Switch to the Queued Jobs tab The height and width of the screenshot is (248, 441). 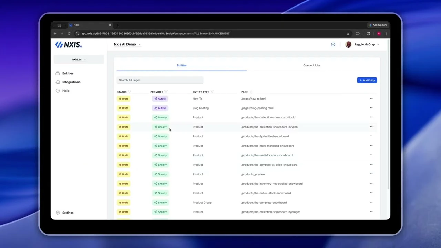(312, 65)
